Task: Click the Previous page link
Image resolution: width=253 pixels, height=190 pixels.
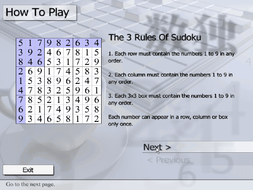Action: [168, 160]
